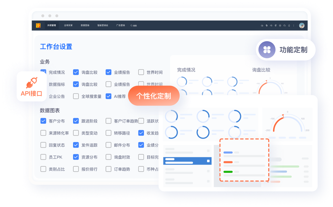The width and height of the screenshot is (333, 207).
Task: Tick the 来源转化率 checkbox
Action: (x=43, y=133)
